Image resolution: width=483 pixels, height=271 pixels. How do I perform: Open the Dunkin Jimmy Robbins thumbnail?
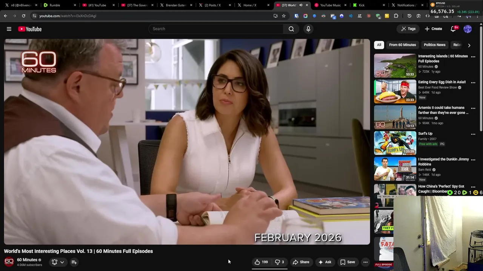395,169
